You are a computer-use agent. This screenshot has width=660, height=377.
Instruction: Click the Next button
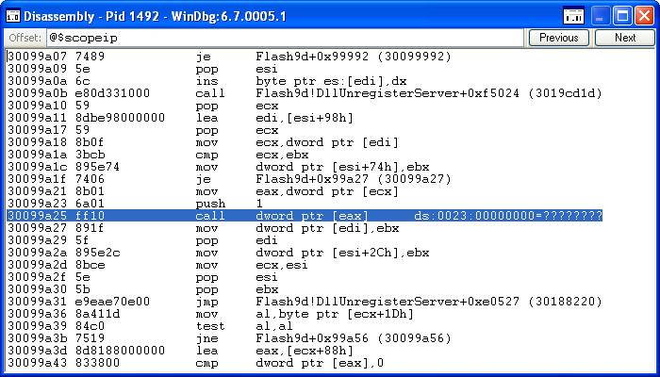625,38
